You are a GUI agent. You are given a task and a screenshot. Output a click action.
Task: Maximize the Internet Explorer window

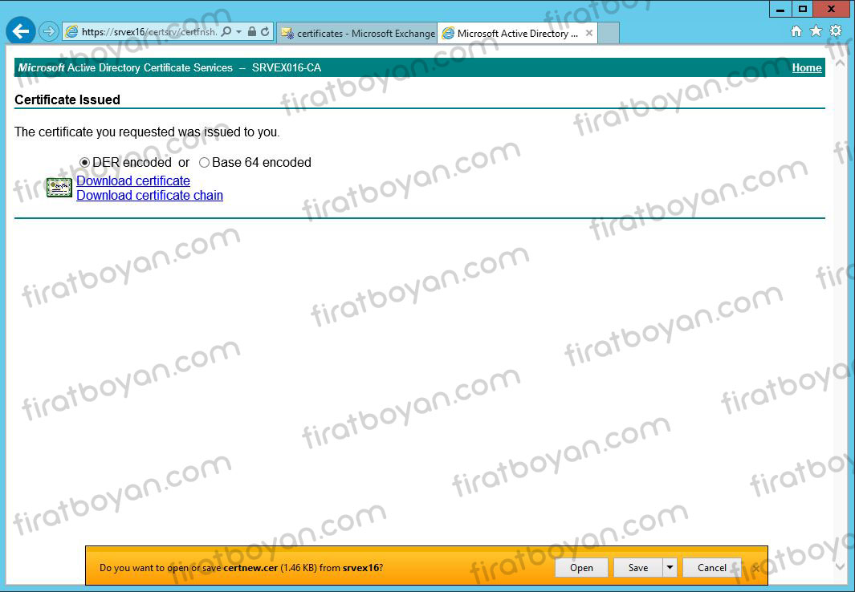tap(802, 10)
